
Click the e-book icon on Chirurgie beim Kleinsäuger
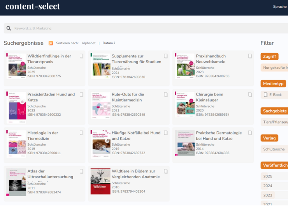point(250,95)
